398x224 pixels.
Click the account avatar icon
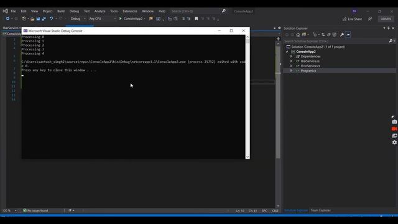click(x=354, y=11)
